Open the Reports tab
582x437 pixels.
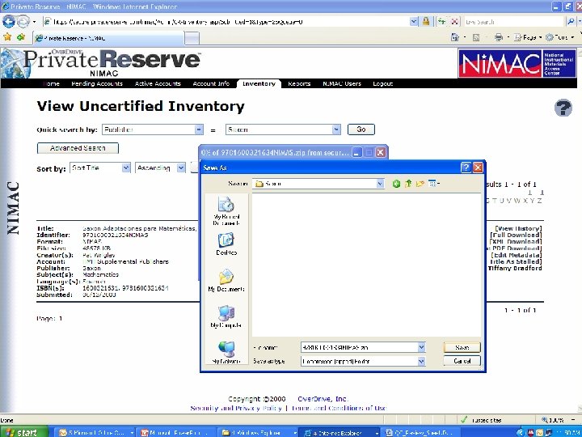[299, 83]
